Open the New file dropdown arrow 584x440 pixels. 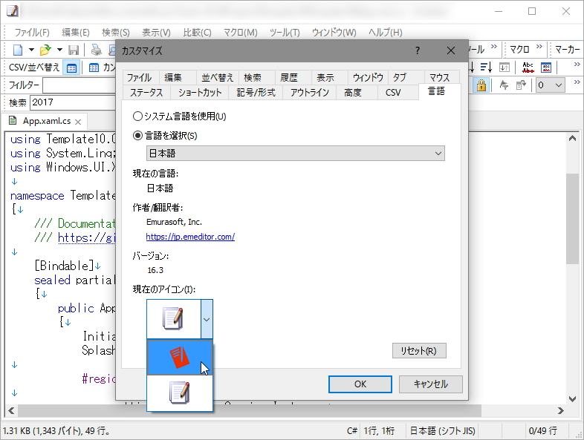[31, 50]
